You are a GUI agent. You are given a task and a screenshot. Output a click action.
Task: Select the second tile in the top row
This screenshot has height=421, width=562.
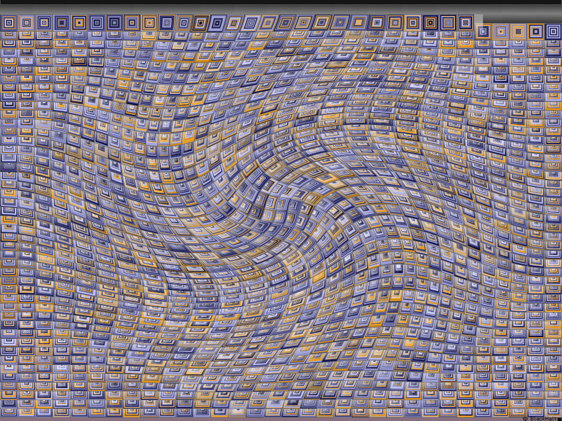[x=26, y=22]
